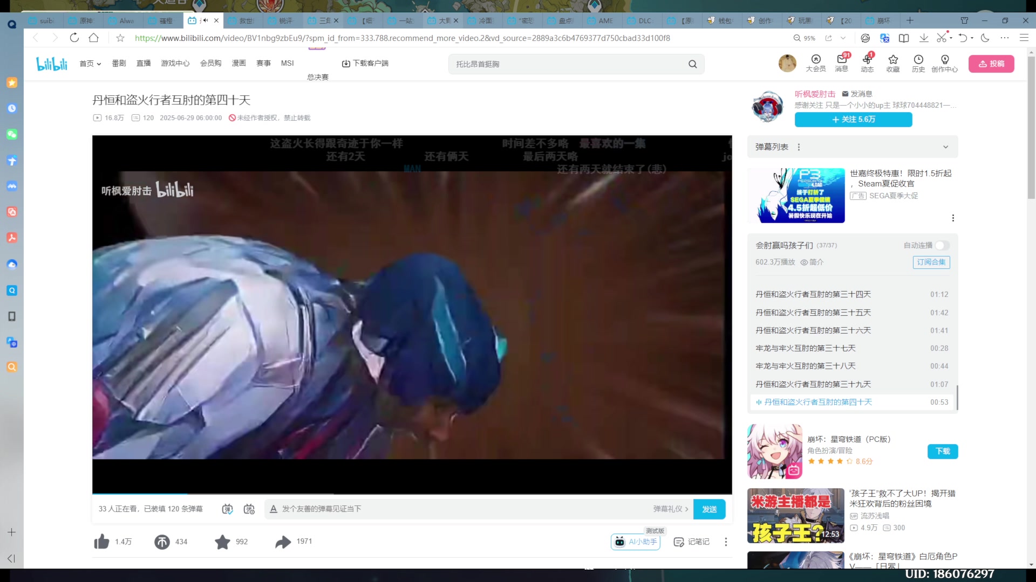The height and width of the screenshot is (582, 1036).
Task: Toggle the 自动连播 autoplay switch
Action: click(942, 245)
